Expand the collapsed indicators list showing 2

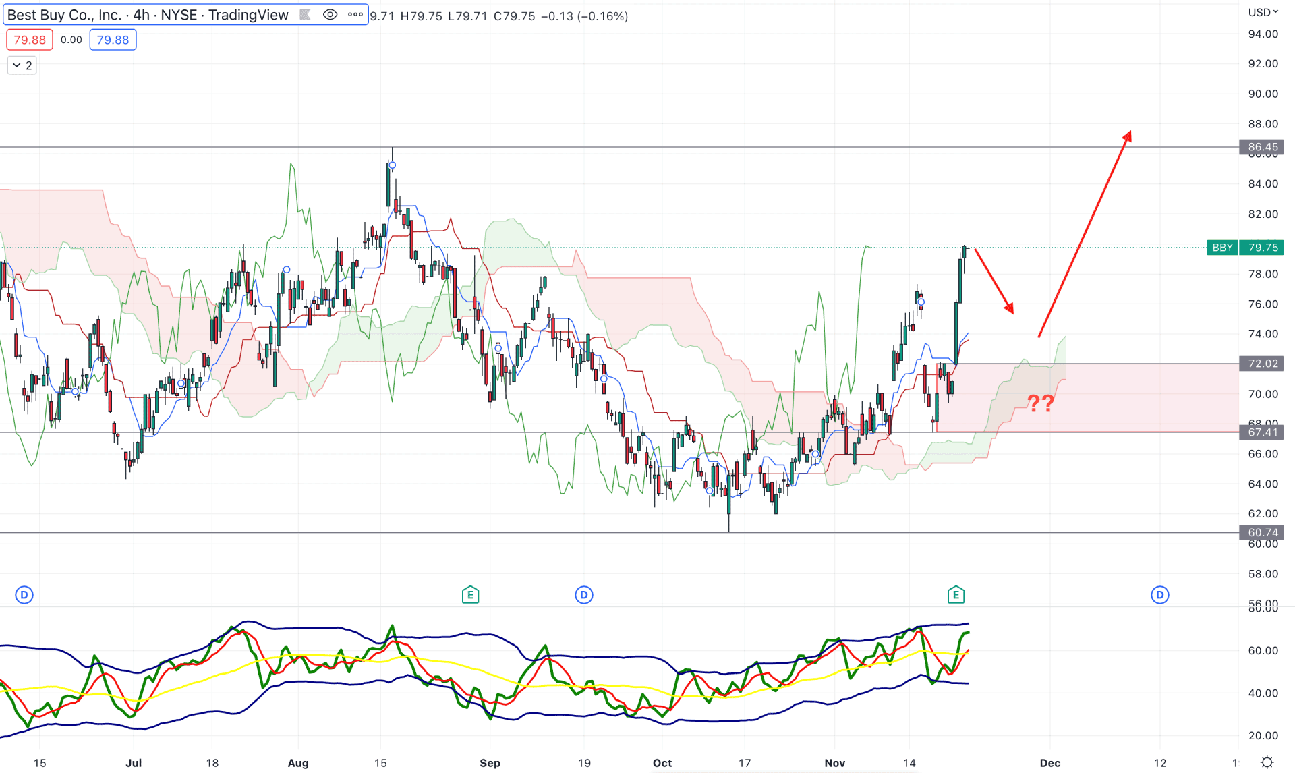point(22,65)
